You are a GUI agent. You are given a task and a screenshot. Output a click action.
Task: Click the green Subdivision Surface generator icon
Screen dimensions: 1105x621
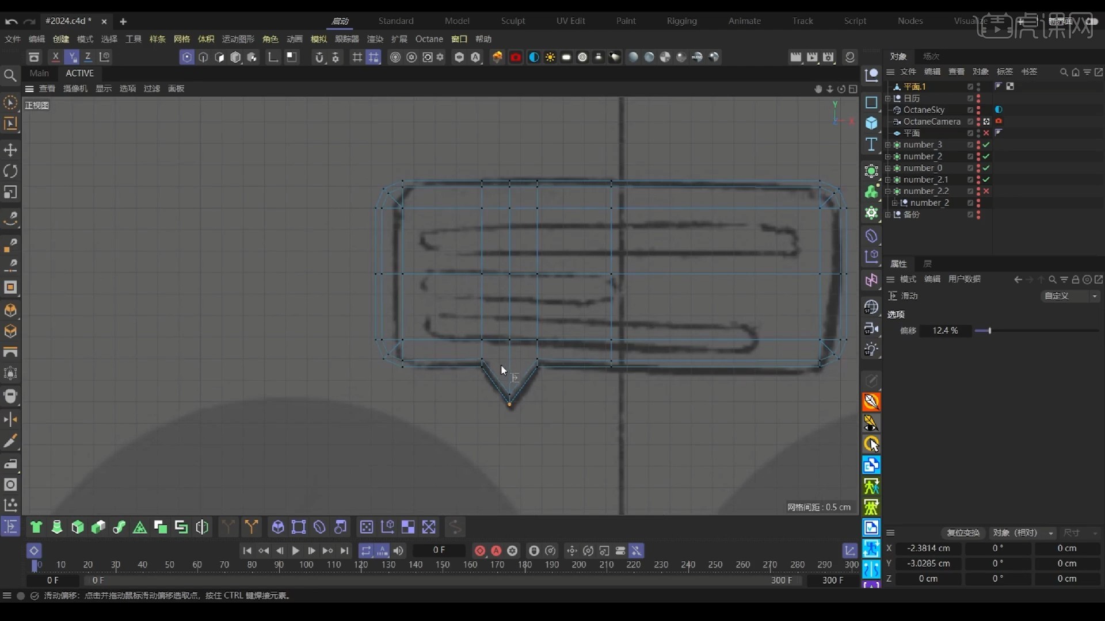click(871, 171)
